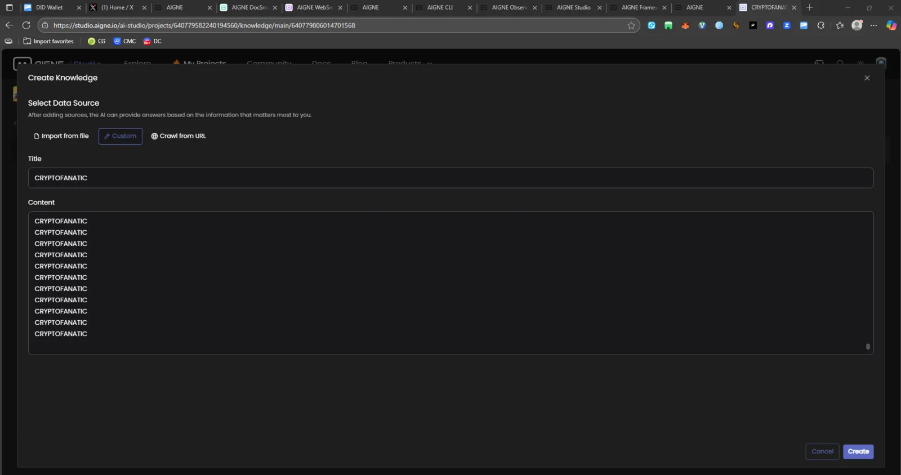Click Import favorites in bookmarks bar
This screenshot has width=901, height=475.
48,41
